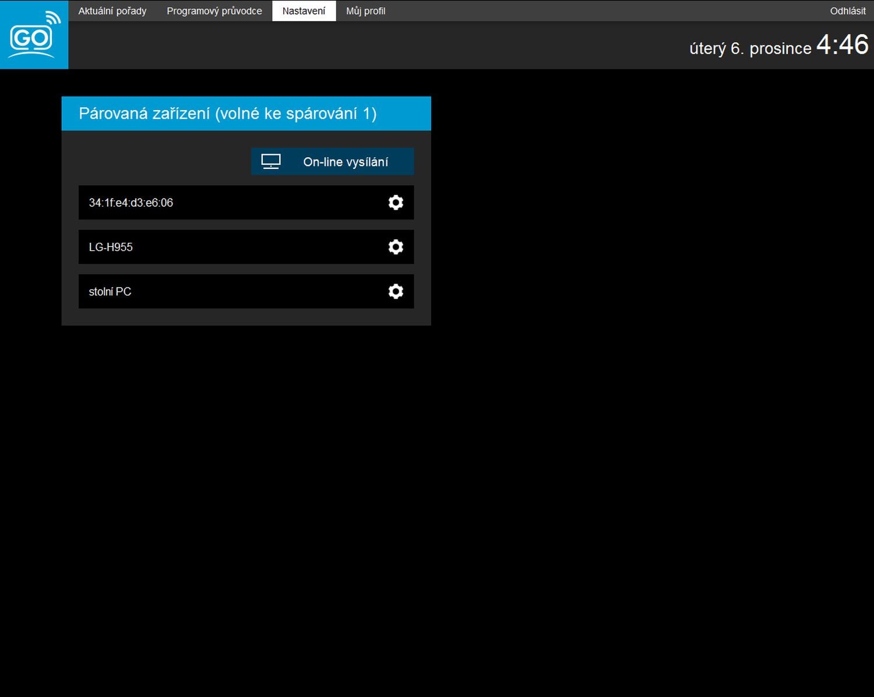Image resolution: width=874 pixels, height=697 pixels.
Task: Switch to Aktuální pořady tab
Action: (x=112, y=10)
